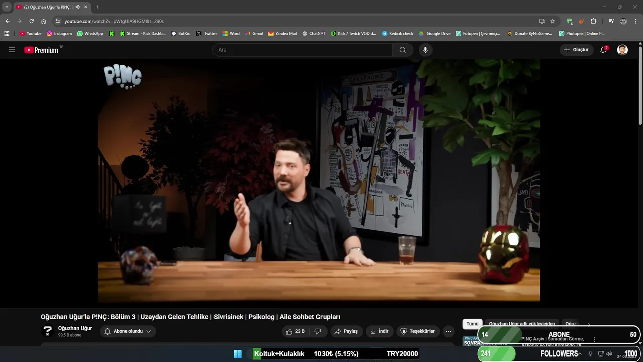Start voice search with microphone icon

(425, 50)
